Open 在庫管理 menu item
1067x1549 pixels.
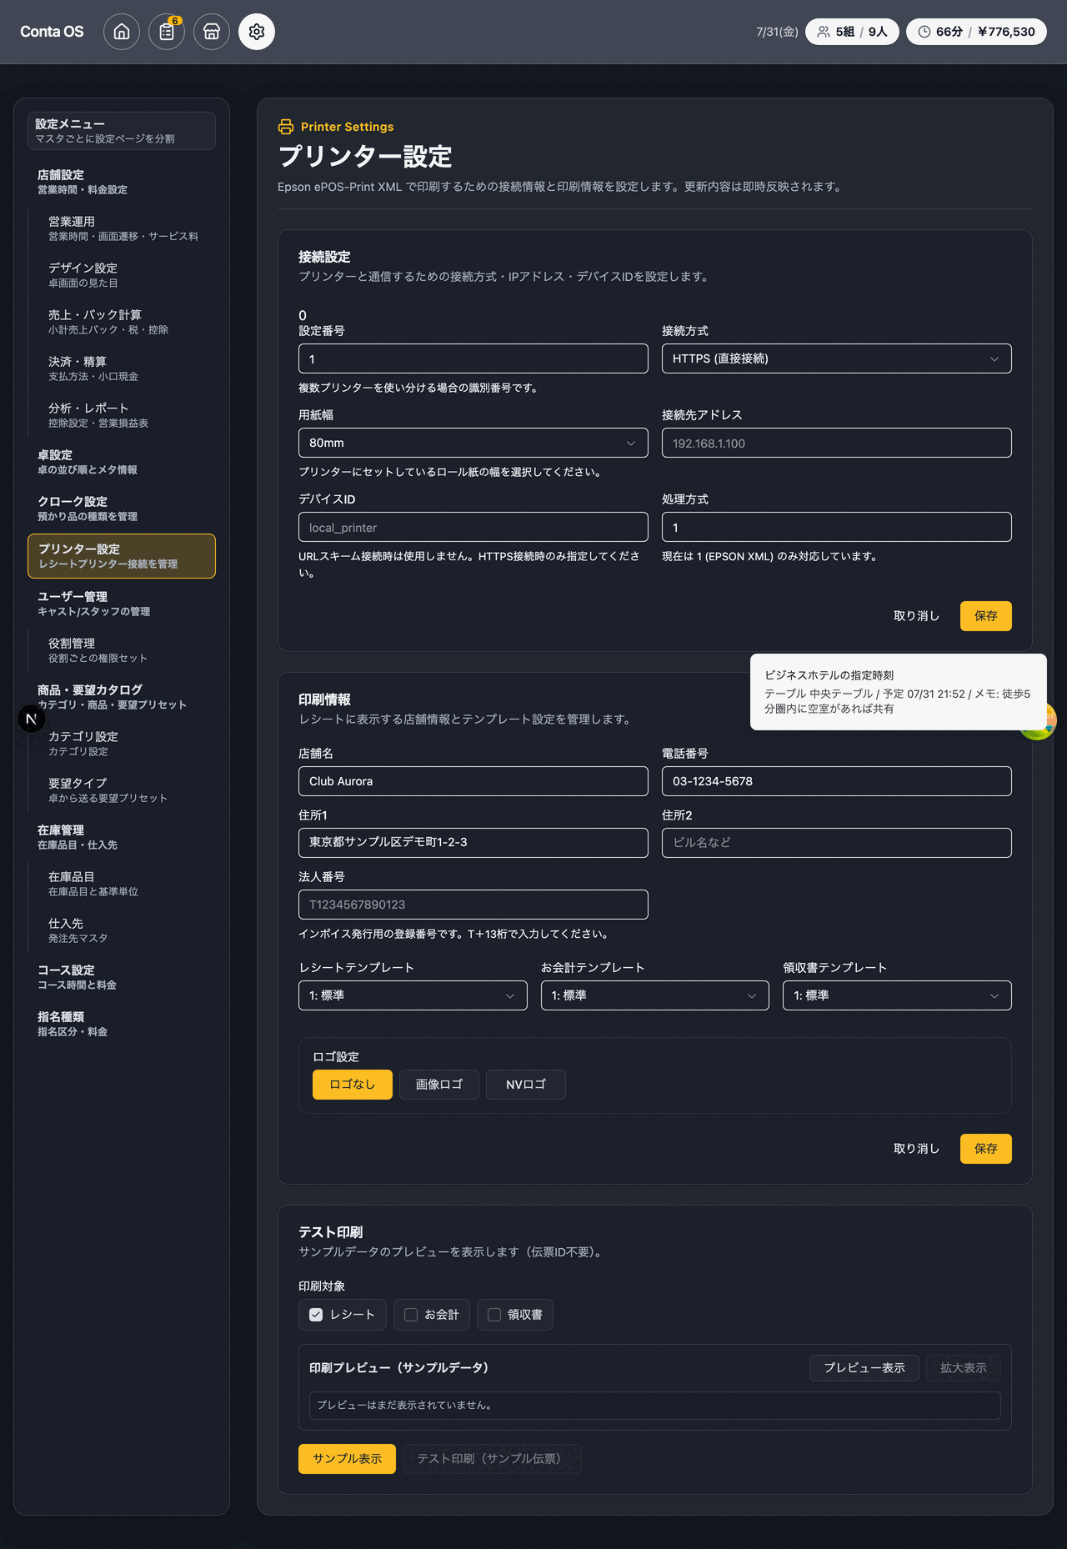pyautogui.click(x=122, y=837)
